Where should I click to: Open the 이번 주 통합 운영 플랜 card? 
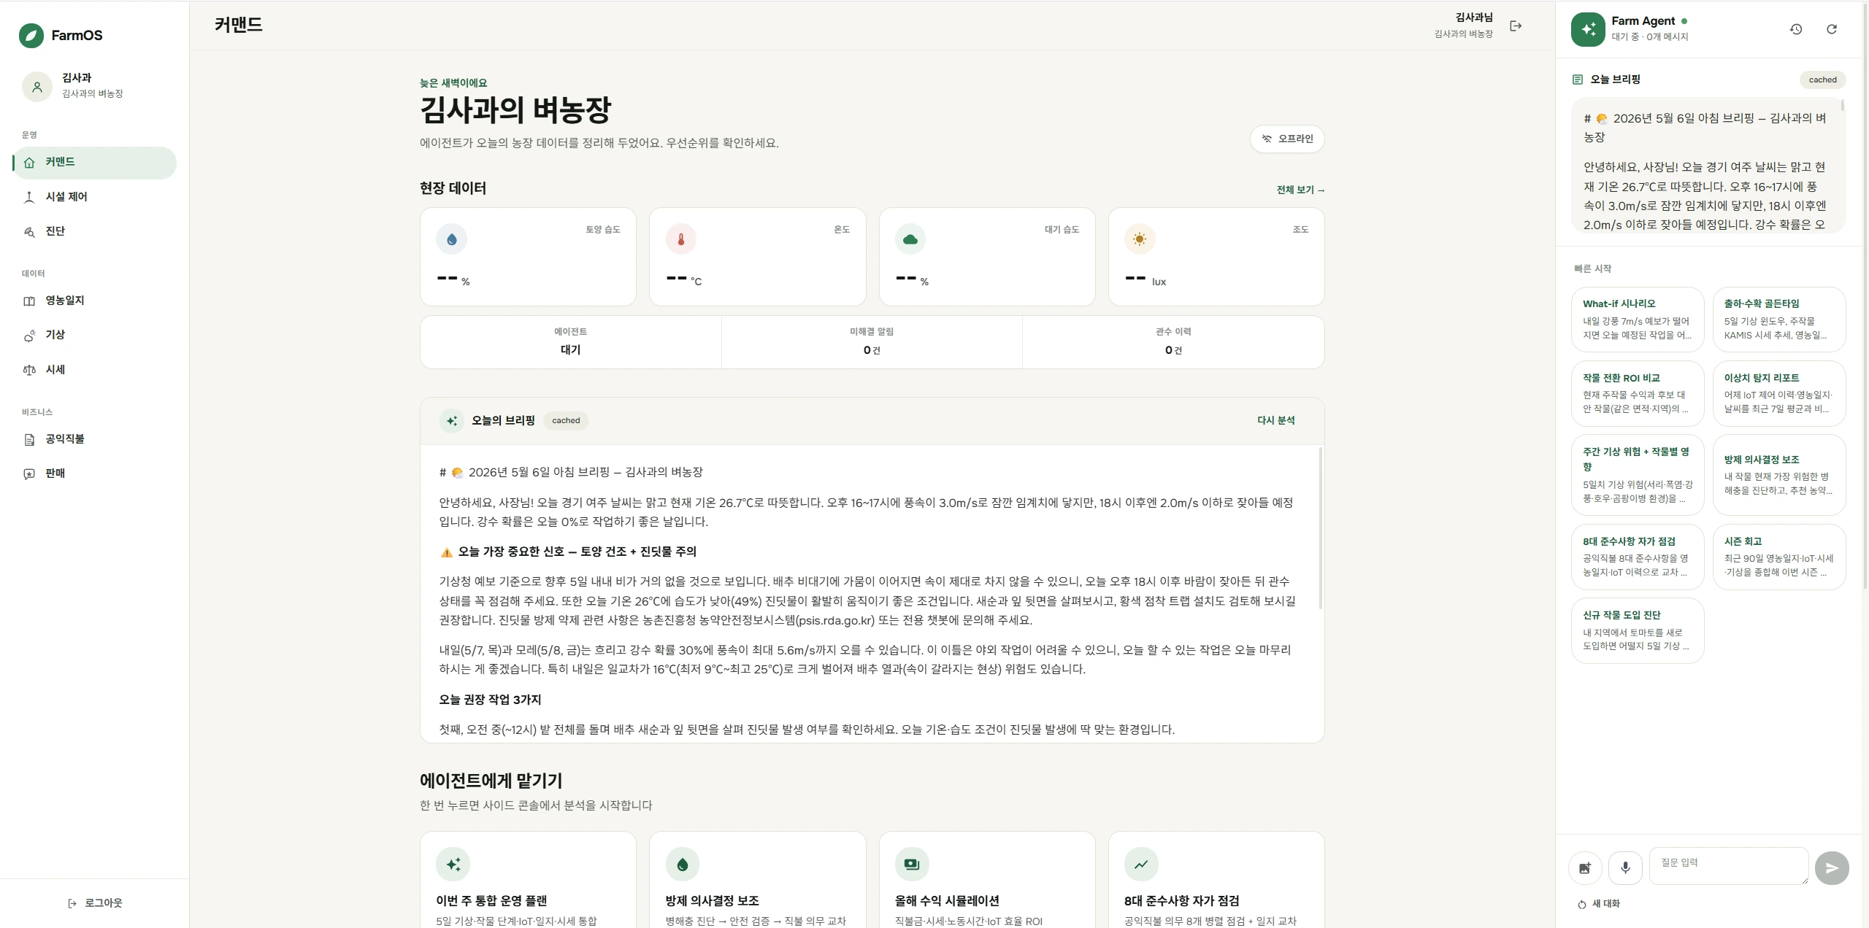(528, 880)
